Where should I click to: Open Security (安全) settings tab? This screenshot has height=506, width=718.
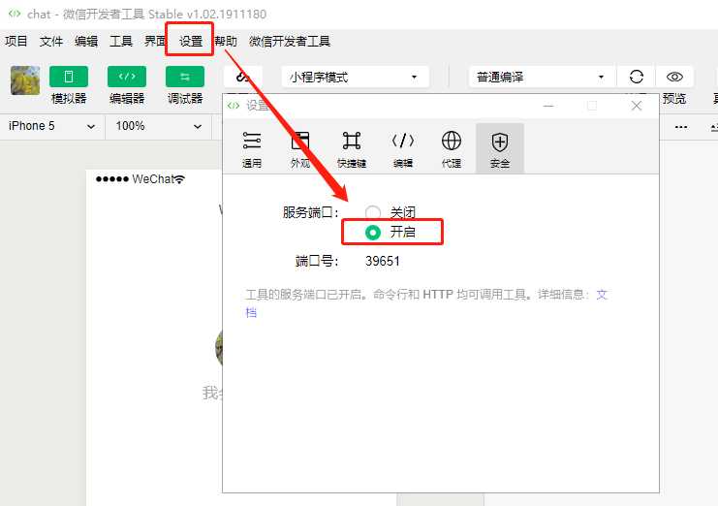[500, 148]
